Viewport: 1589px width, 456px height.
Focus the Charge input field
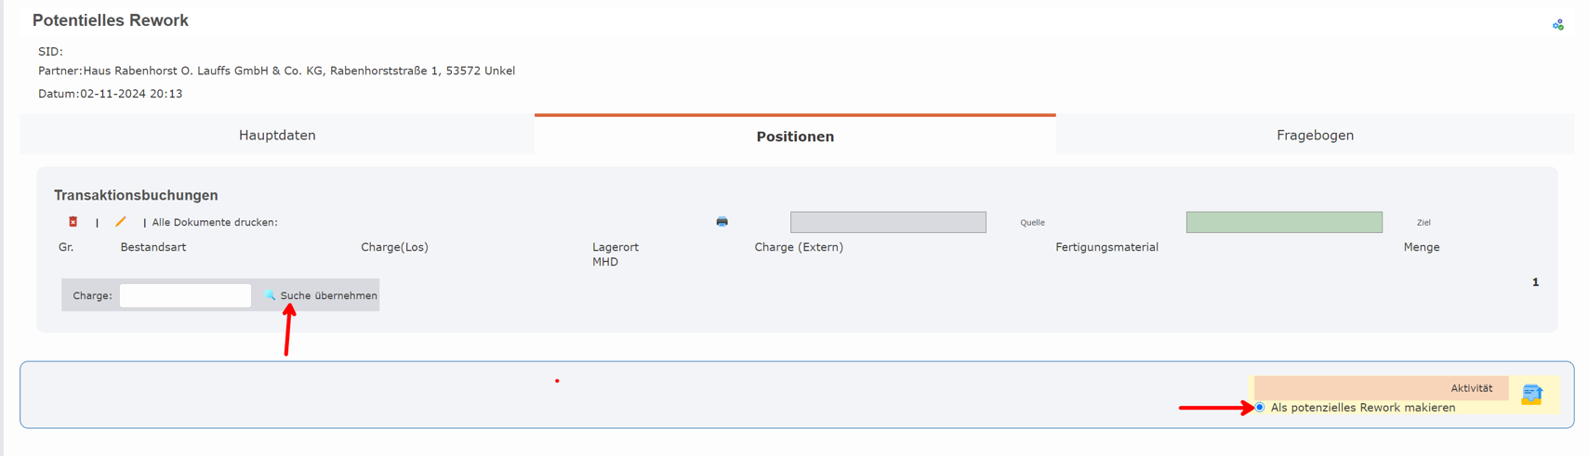pos(185,295)
